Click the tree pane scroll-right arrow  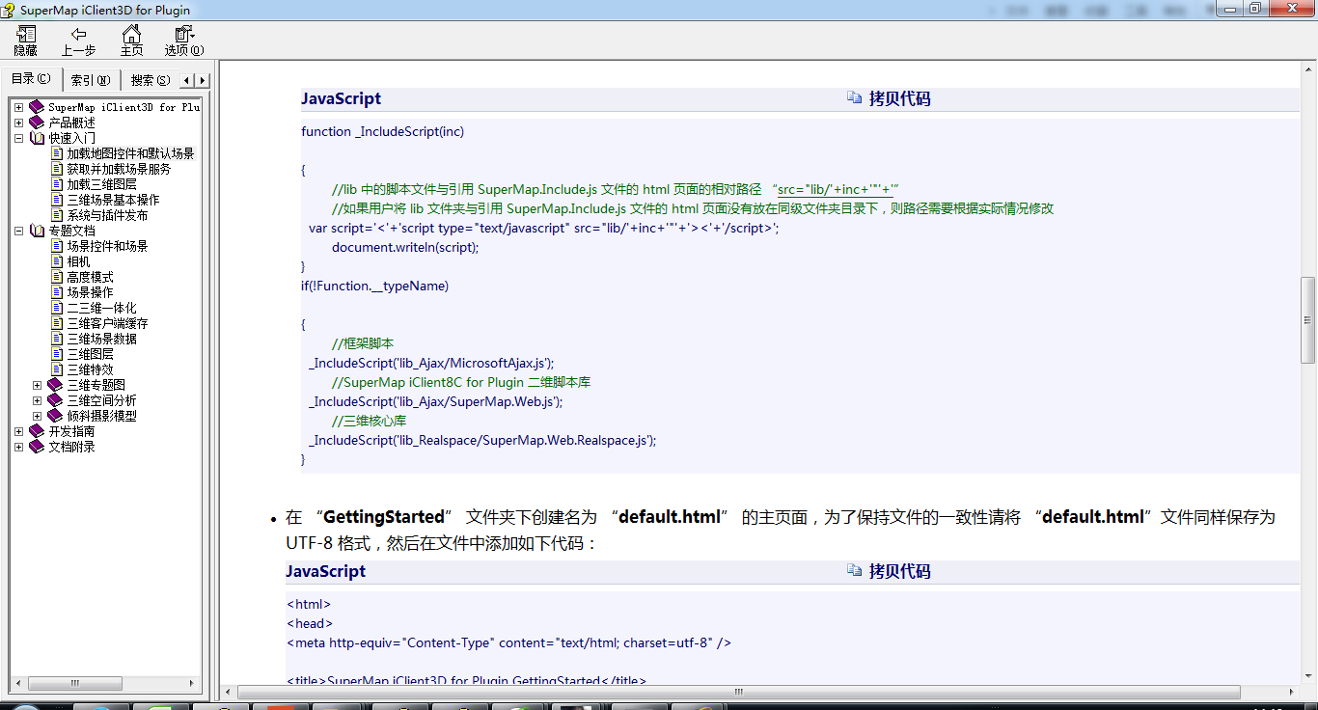[194, 683]
